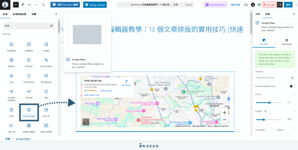Open the preview device icon

coord(246,5)
